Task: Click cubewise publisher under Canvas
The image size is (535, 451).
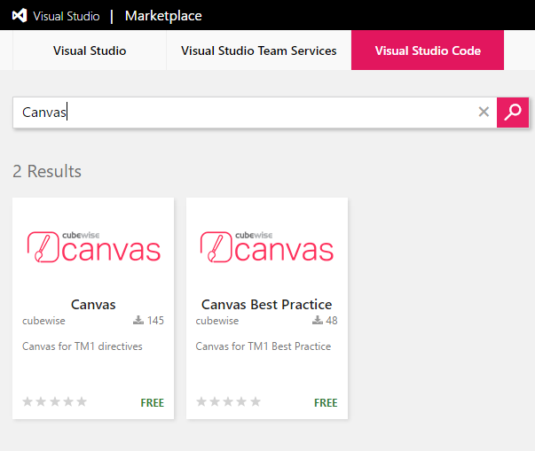Action: tap(43, 321)
